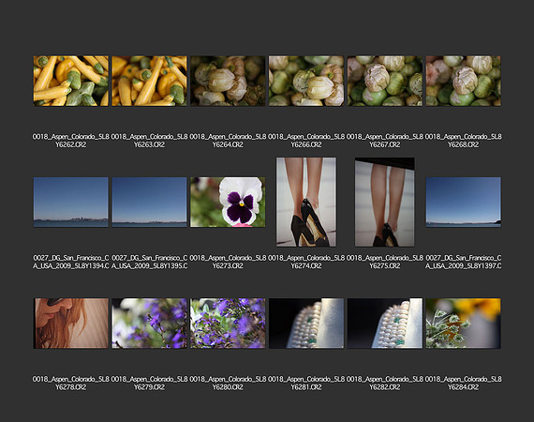This screenshot has width=534, height=422.
Task: Click the file name ending Y6284.CR2
Action: [x=463, y=383]
